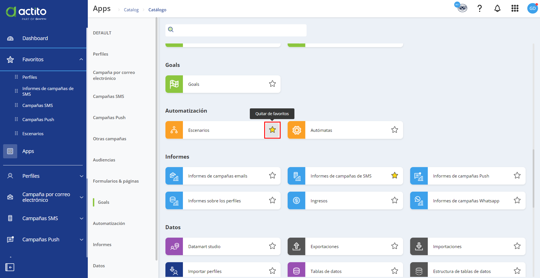Screen dimensions: 540x278
Task: Select Perfiles in catalog category list
Action: coord(100,54)
